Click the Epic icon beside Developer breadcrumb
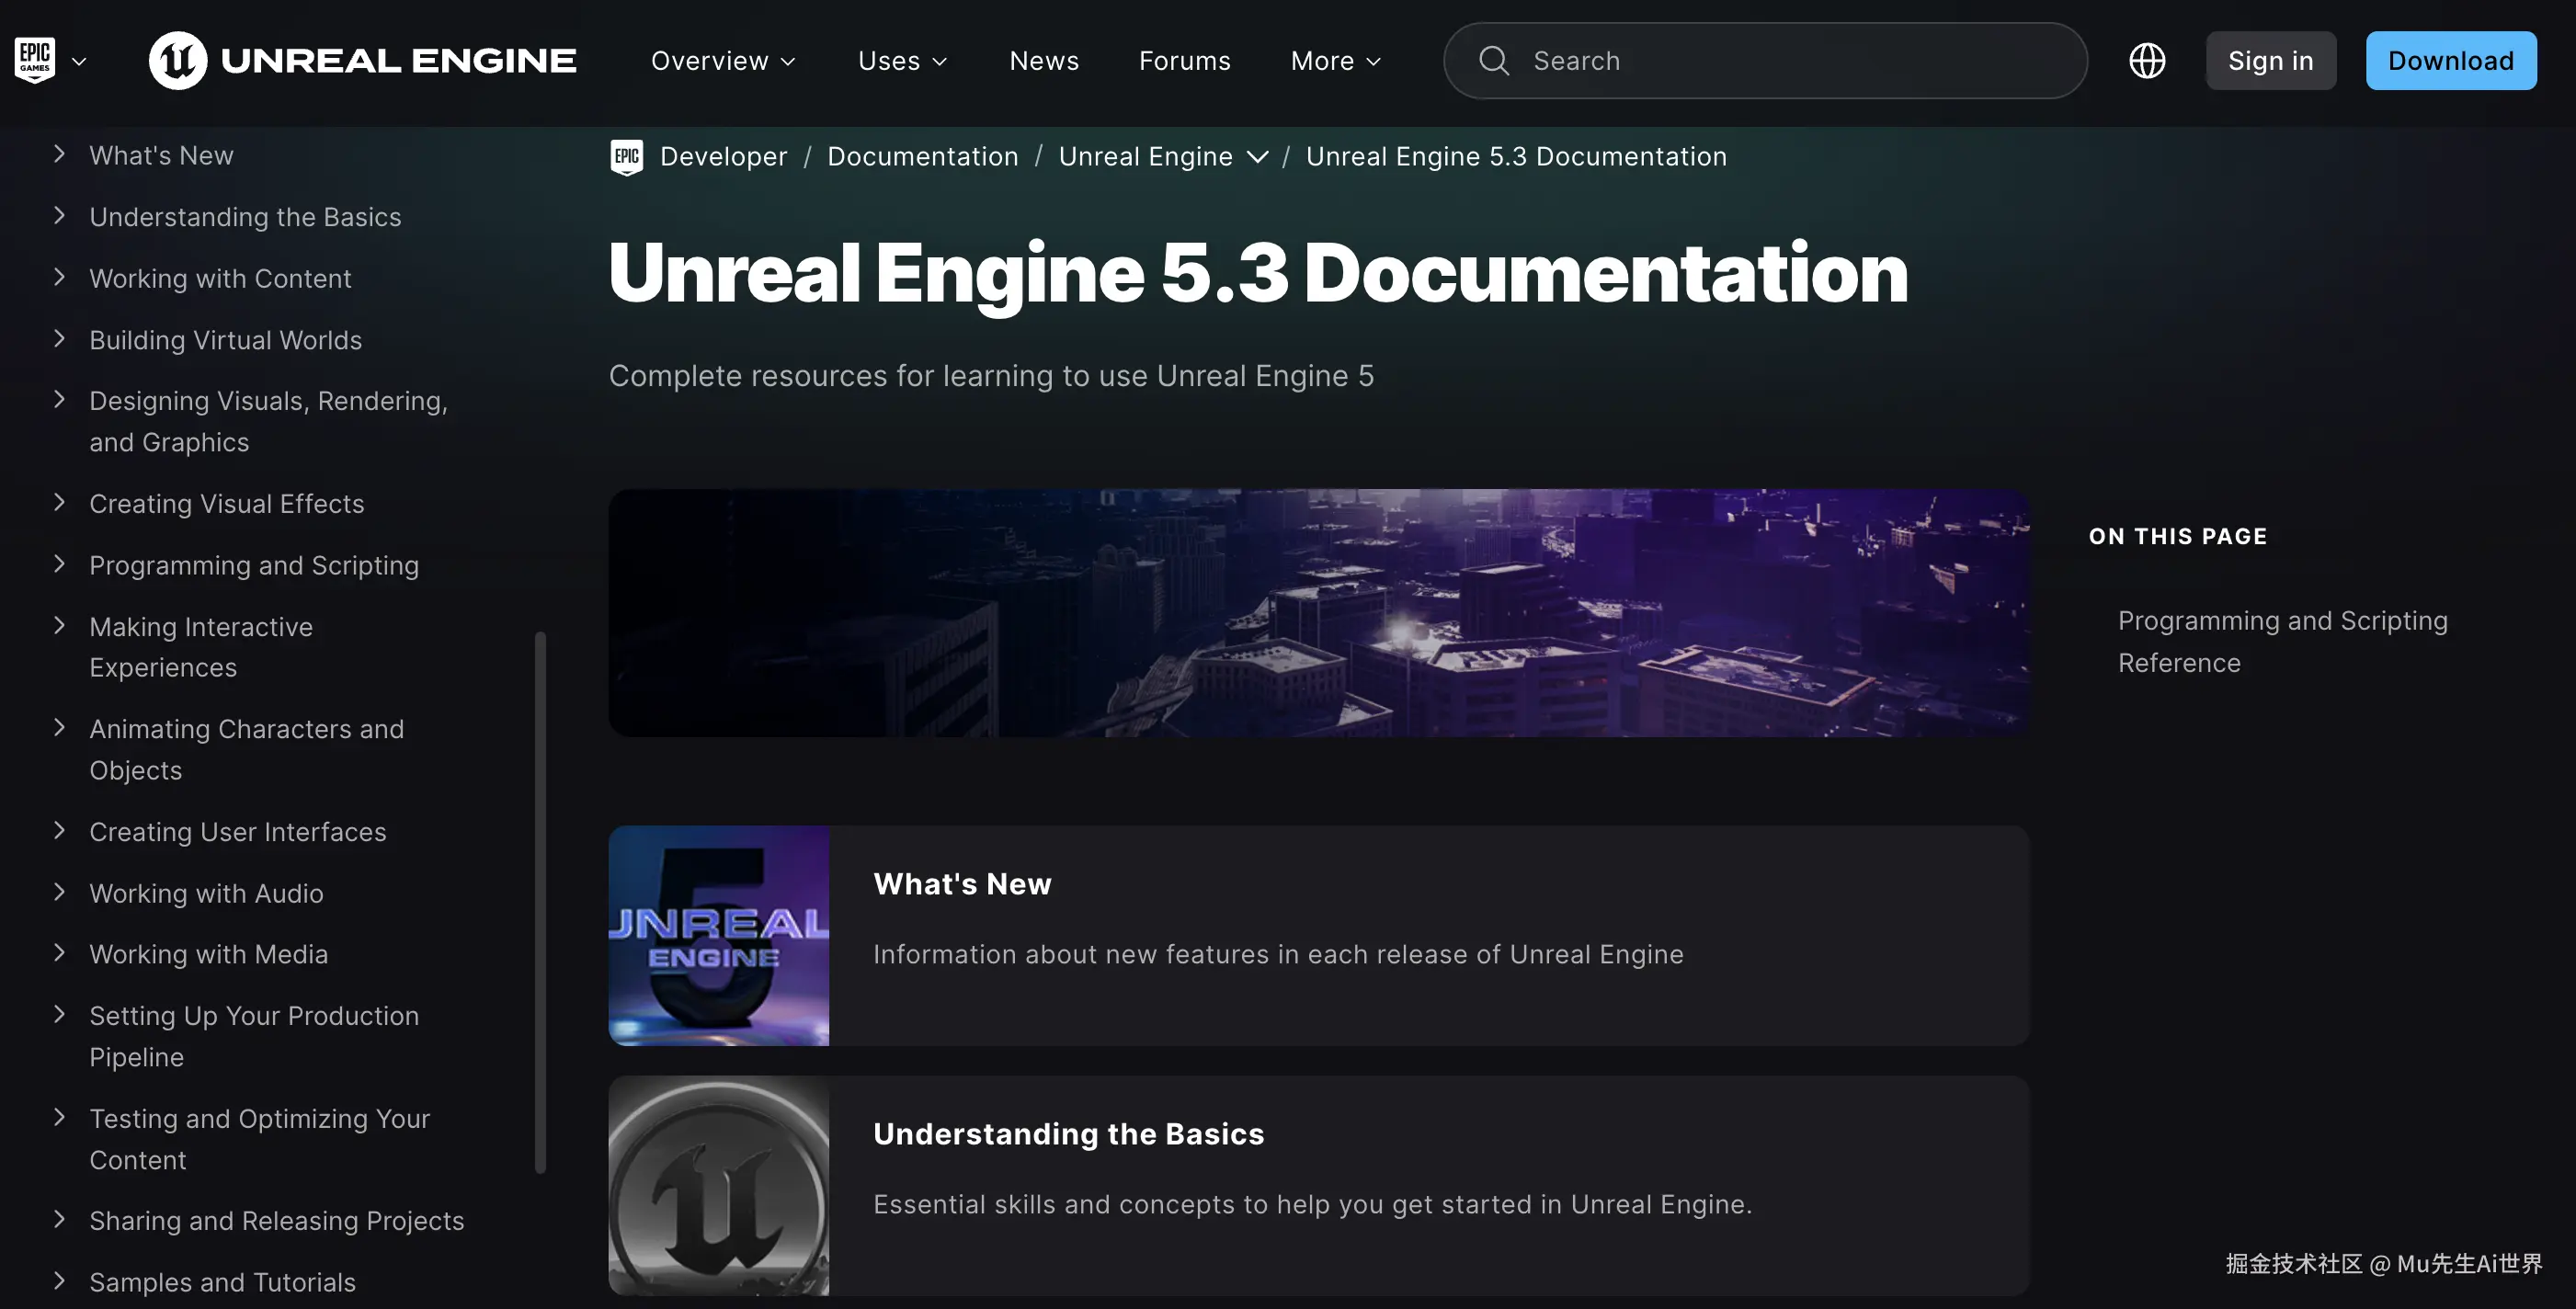The width and height of the screenshot is (2576, 1309). (x=626, y=157)
